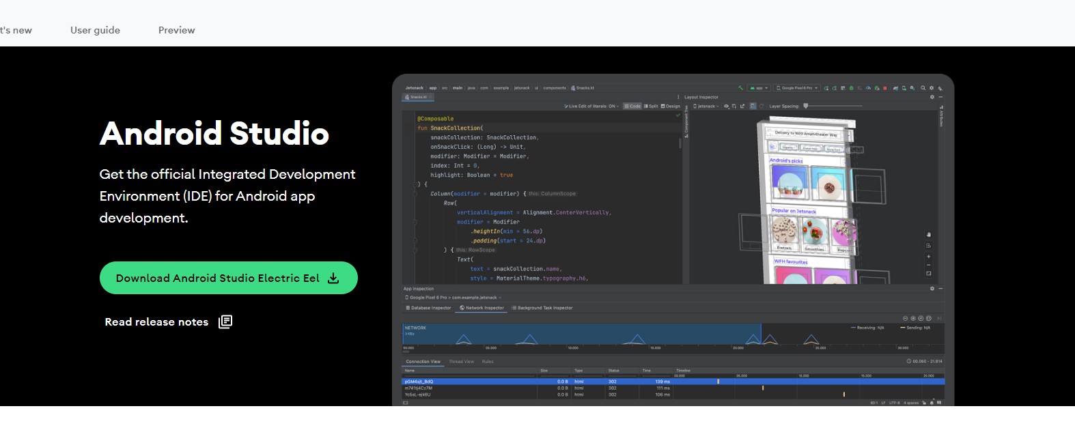Click the hammer build icon in the IDE toolbar
The image size is (1075, 443).
pyautogui.click(x=740, y=88)
